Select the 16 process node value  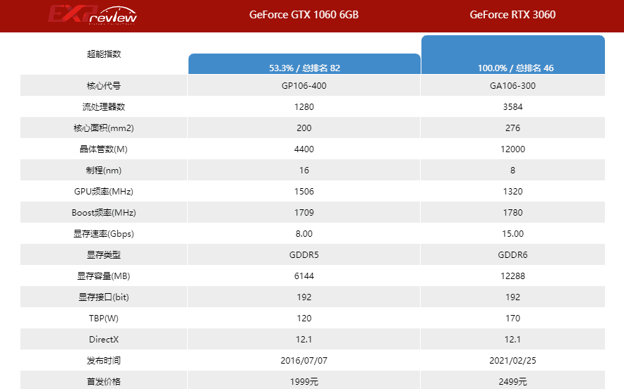(304, 170)
